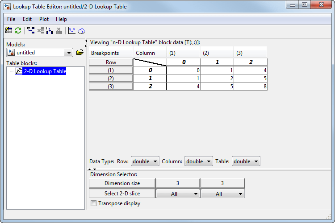Image resolution: width=335 pixels, height=223 pixels.
Task: Click the Dimension size label button
Action: click(122, 183)
